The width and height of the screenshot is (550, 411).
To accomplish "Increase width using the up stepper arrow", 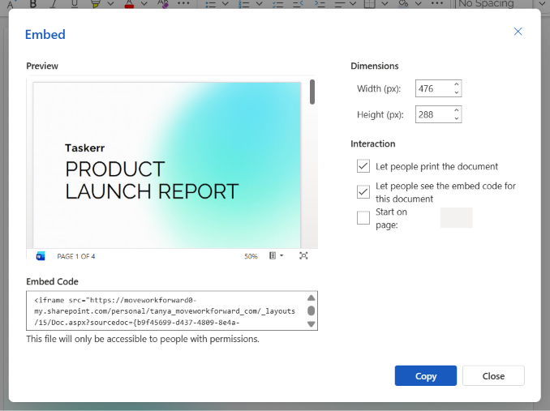I will [x=457, y=84].
